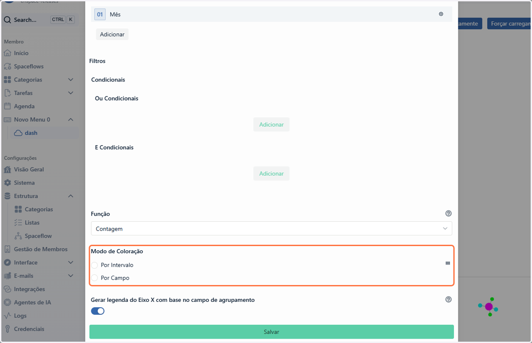Click the Início label

[21, 53]
